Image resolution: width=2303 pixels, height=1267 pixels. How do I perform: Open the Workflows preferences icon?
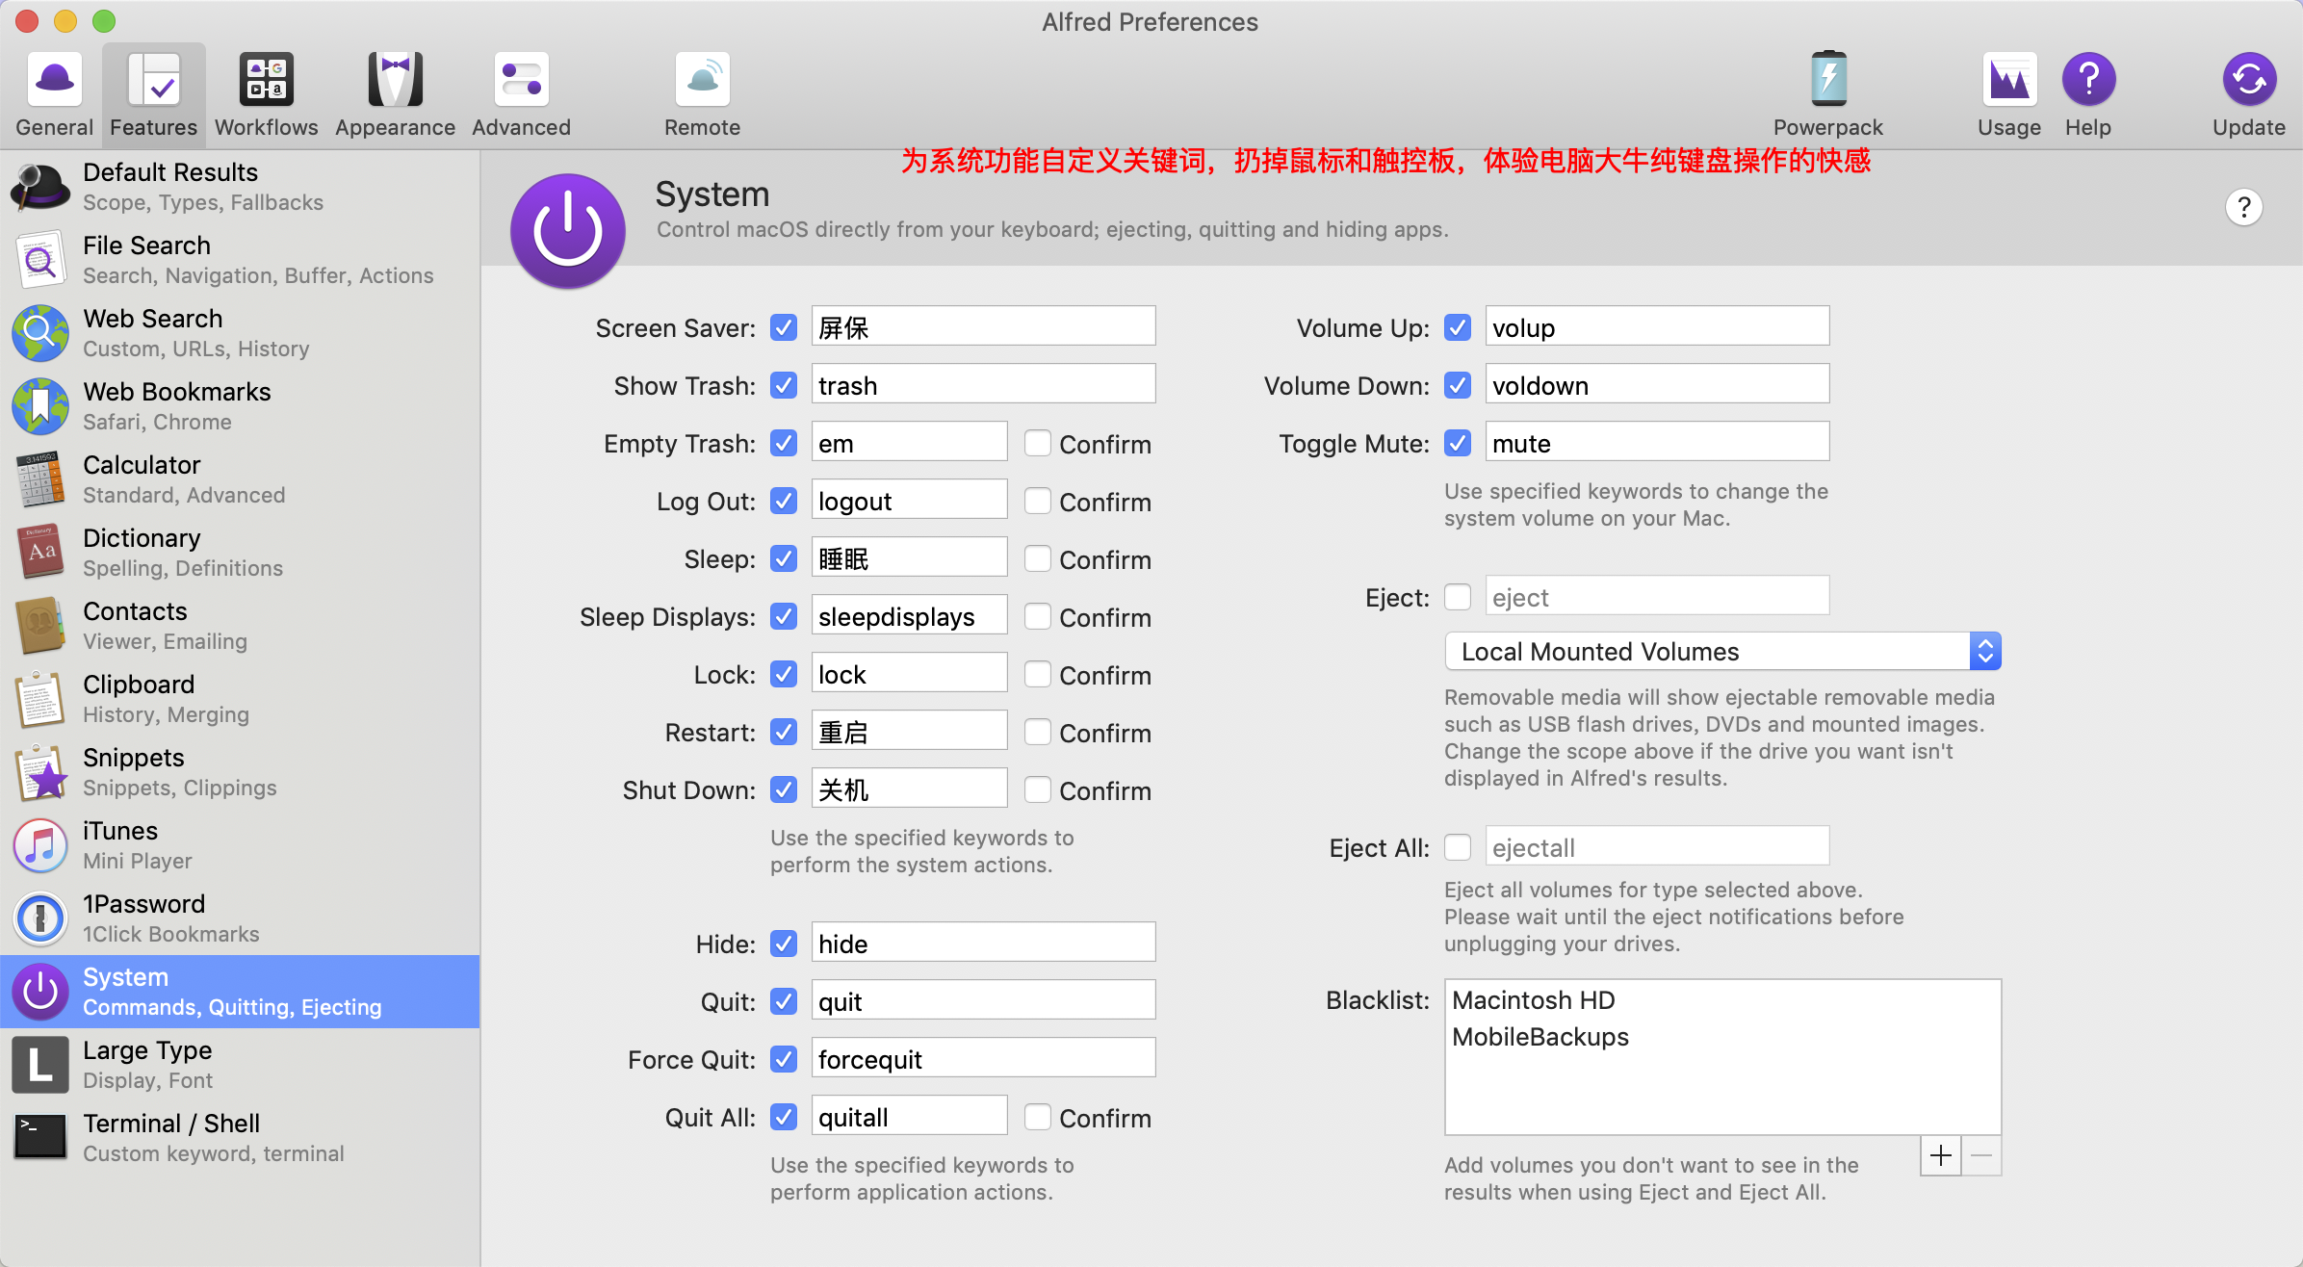pos(266,80)
